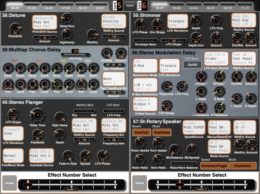Click the Flanger Dry to Wet slider

[x=84, y=111]
